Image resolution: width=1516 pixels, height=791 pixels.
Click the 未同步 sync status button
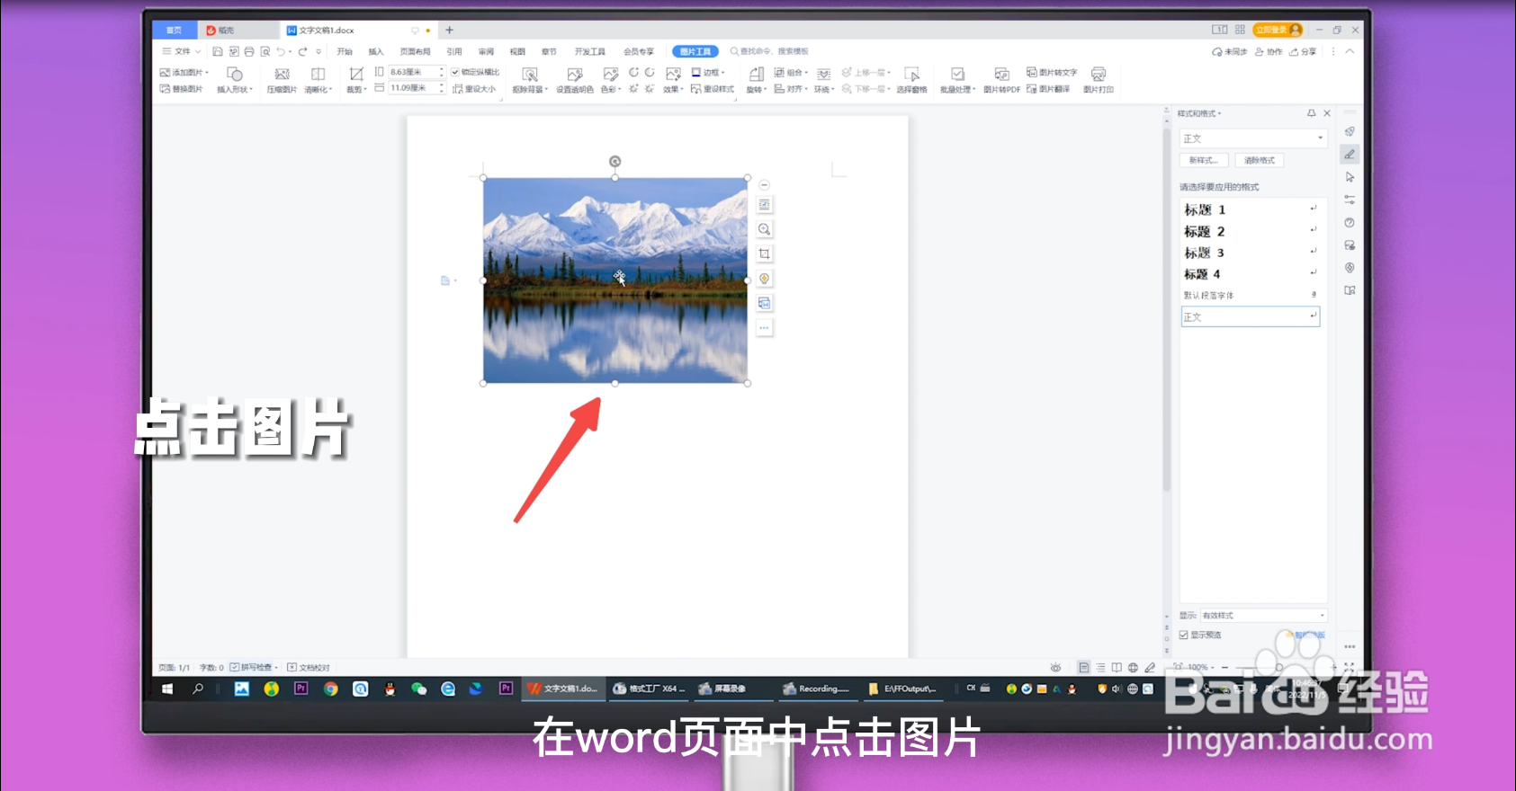point(1230,52)
